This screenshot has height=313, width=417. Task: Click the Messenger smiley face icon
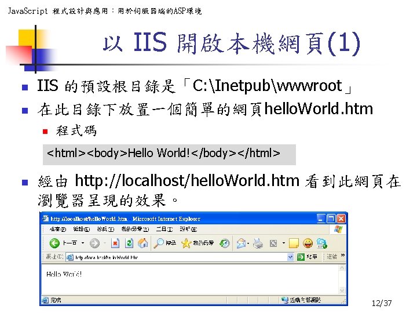coord(308,243)
